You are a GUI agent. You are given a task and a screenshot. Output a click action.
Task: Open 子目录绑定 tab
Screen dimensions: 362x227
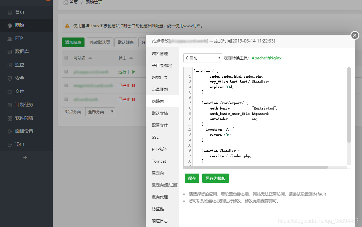162,66
